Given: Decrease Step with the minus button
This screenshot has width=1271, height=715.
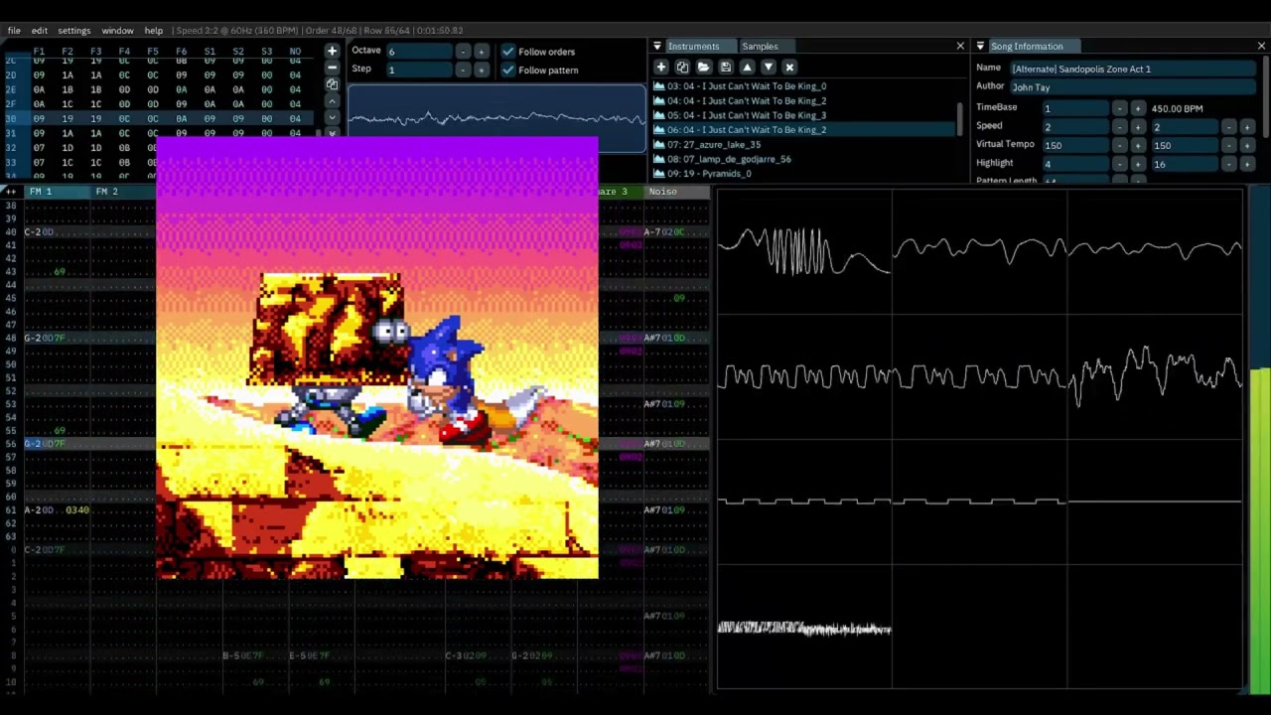Looking at the screenshot, I should coord(463,70).
